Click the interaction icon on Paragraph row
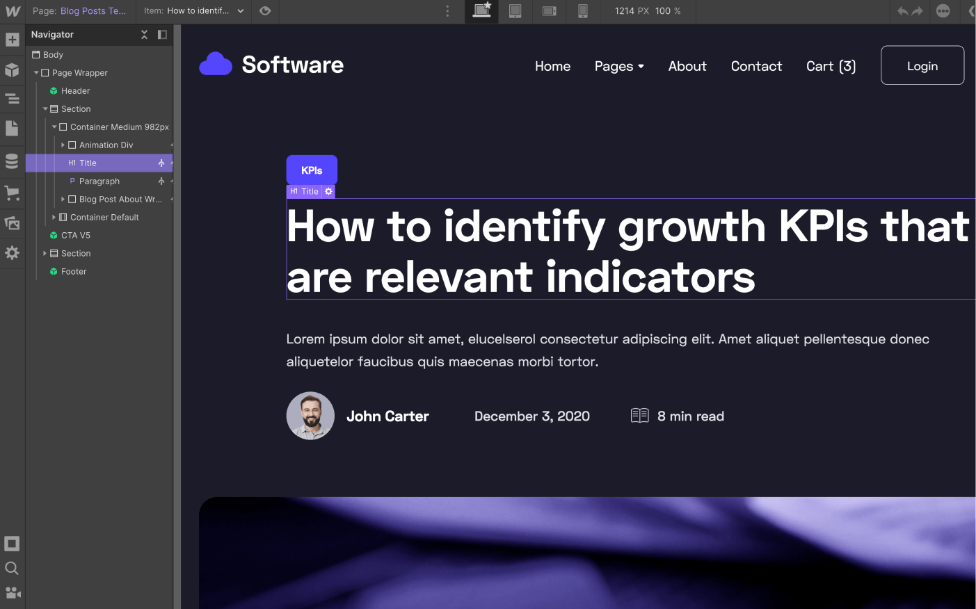This screenshot has height=609, width=976. pyautogui.click(x=161, y=181)
